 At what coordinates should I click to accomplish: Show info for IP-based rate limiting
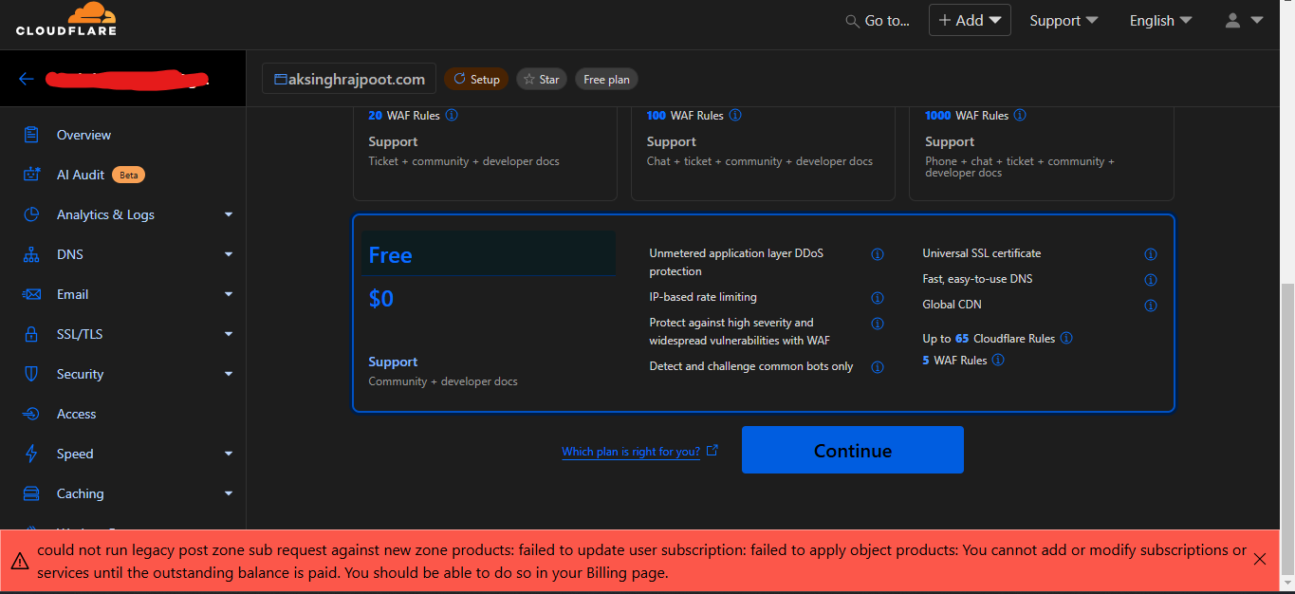878,298
